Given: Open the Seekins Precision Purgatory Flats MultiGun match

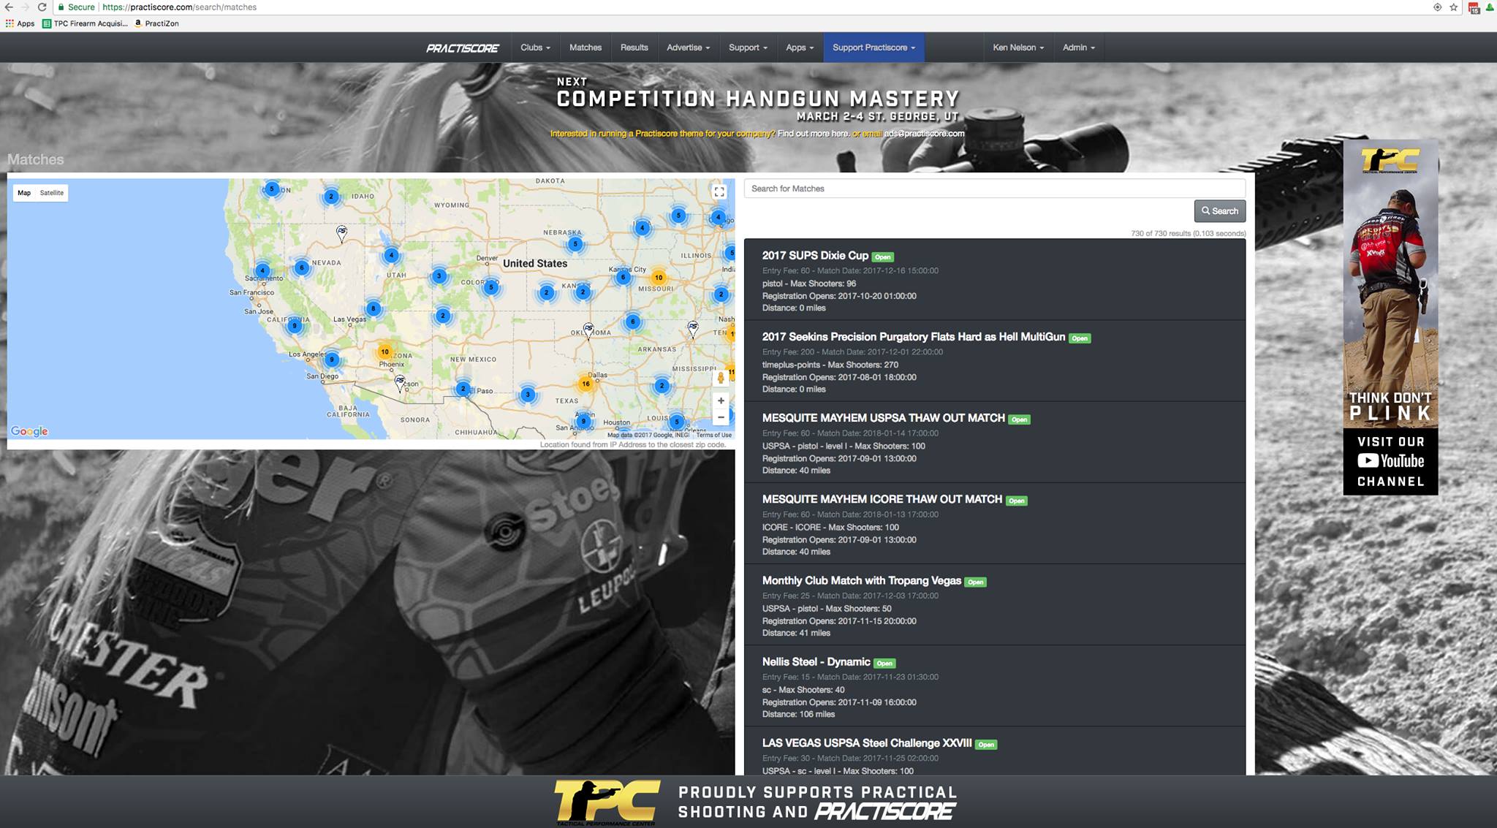Looking at the screenshot, I should (913, 337).
